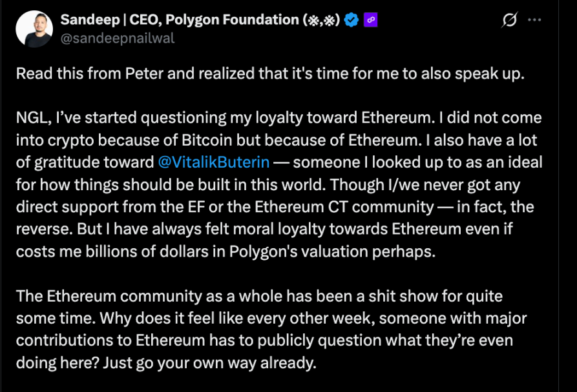Click the blue verified checkmark badge
577x392 pixels.
point(351,20)
